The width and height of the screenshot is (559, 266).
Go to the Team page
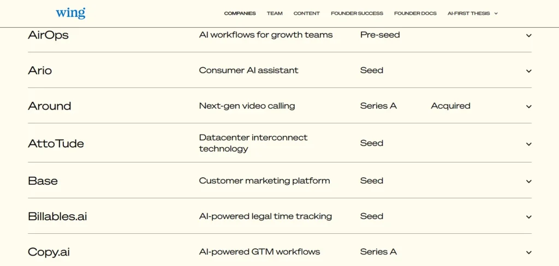tap(275, 14)
